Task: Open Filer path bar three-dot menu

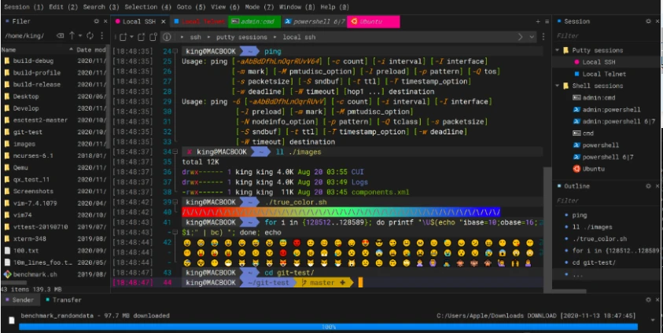Action: point(101,36)
